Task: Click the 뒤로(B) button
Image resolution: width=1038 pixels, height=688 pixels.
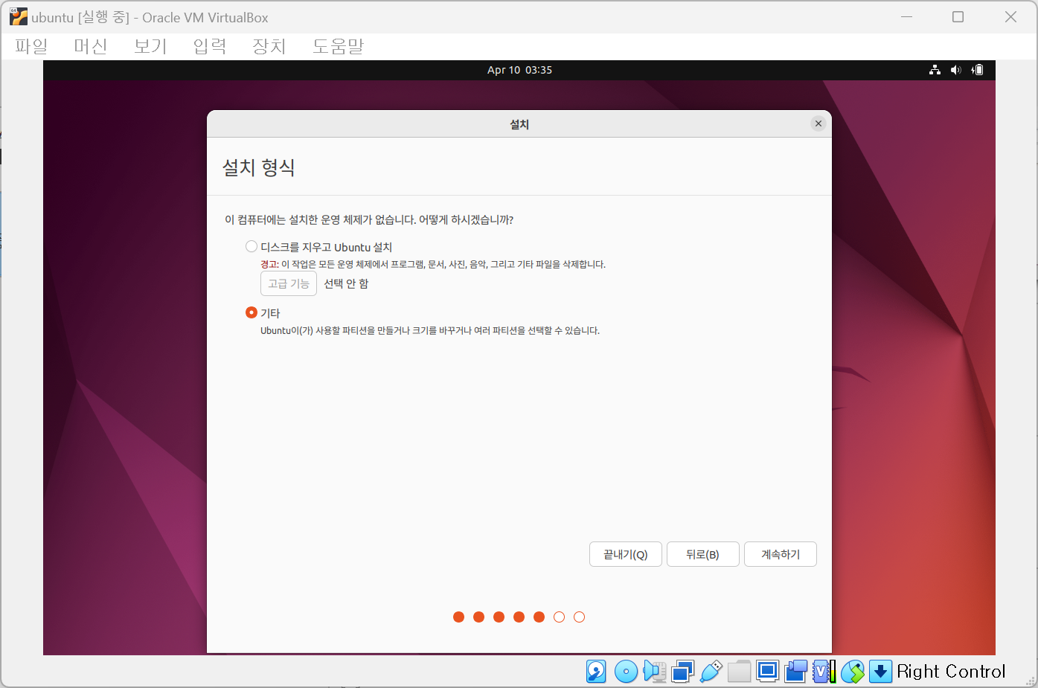Action: coord(703,554)
